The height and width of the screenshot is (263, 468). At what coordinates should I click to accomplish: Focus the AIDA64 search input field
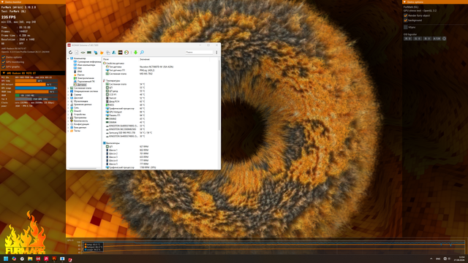(199, 52)
